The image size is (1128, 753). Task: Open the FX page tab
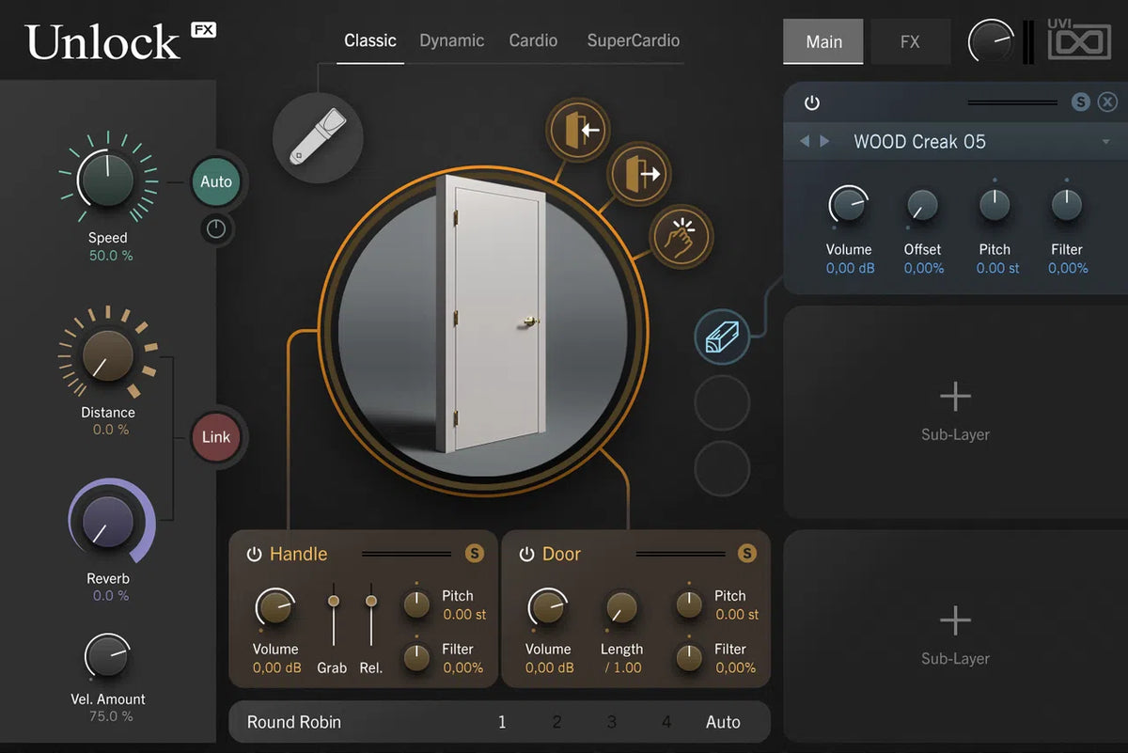pyautogui.click(x=909, y=42)
